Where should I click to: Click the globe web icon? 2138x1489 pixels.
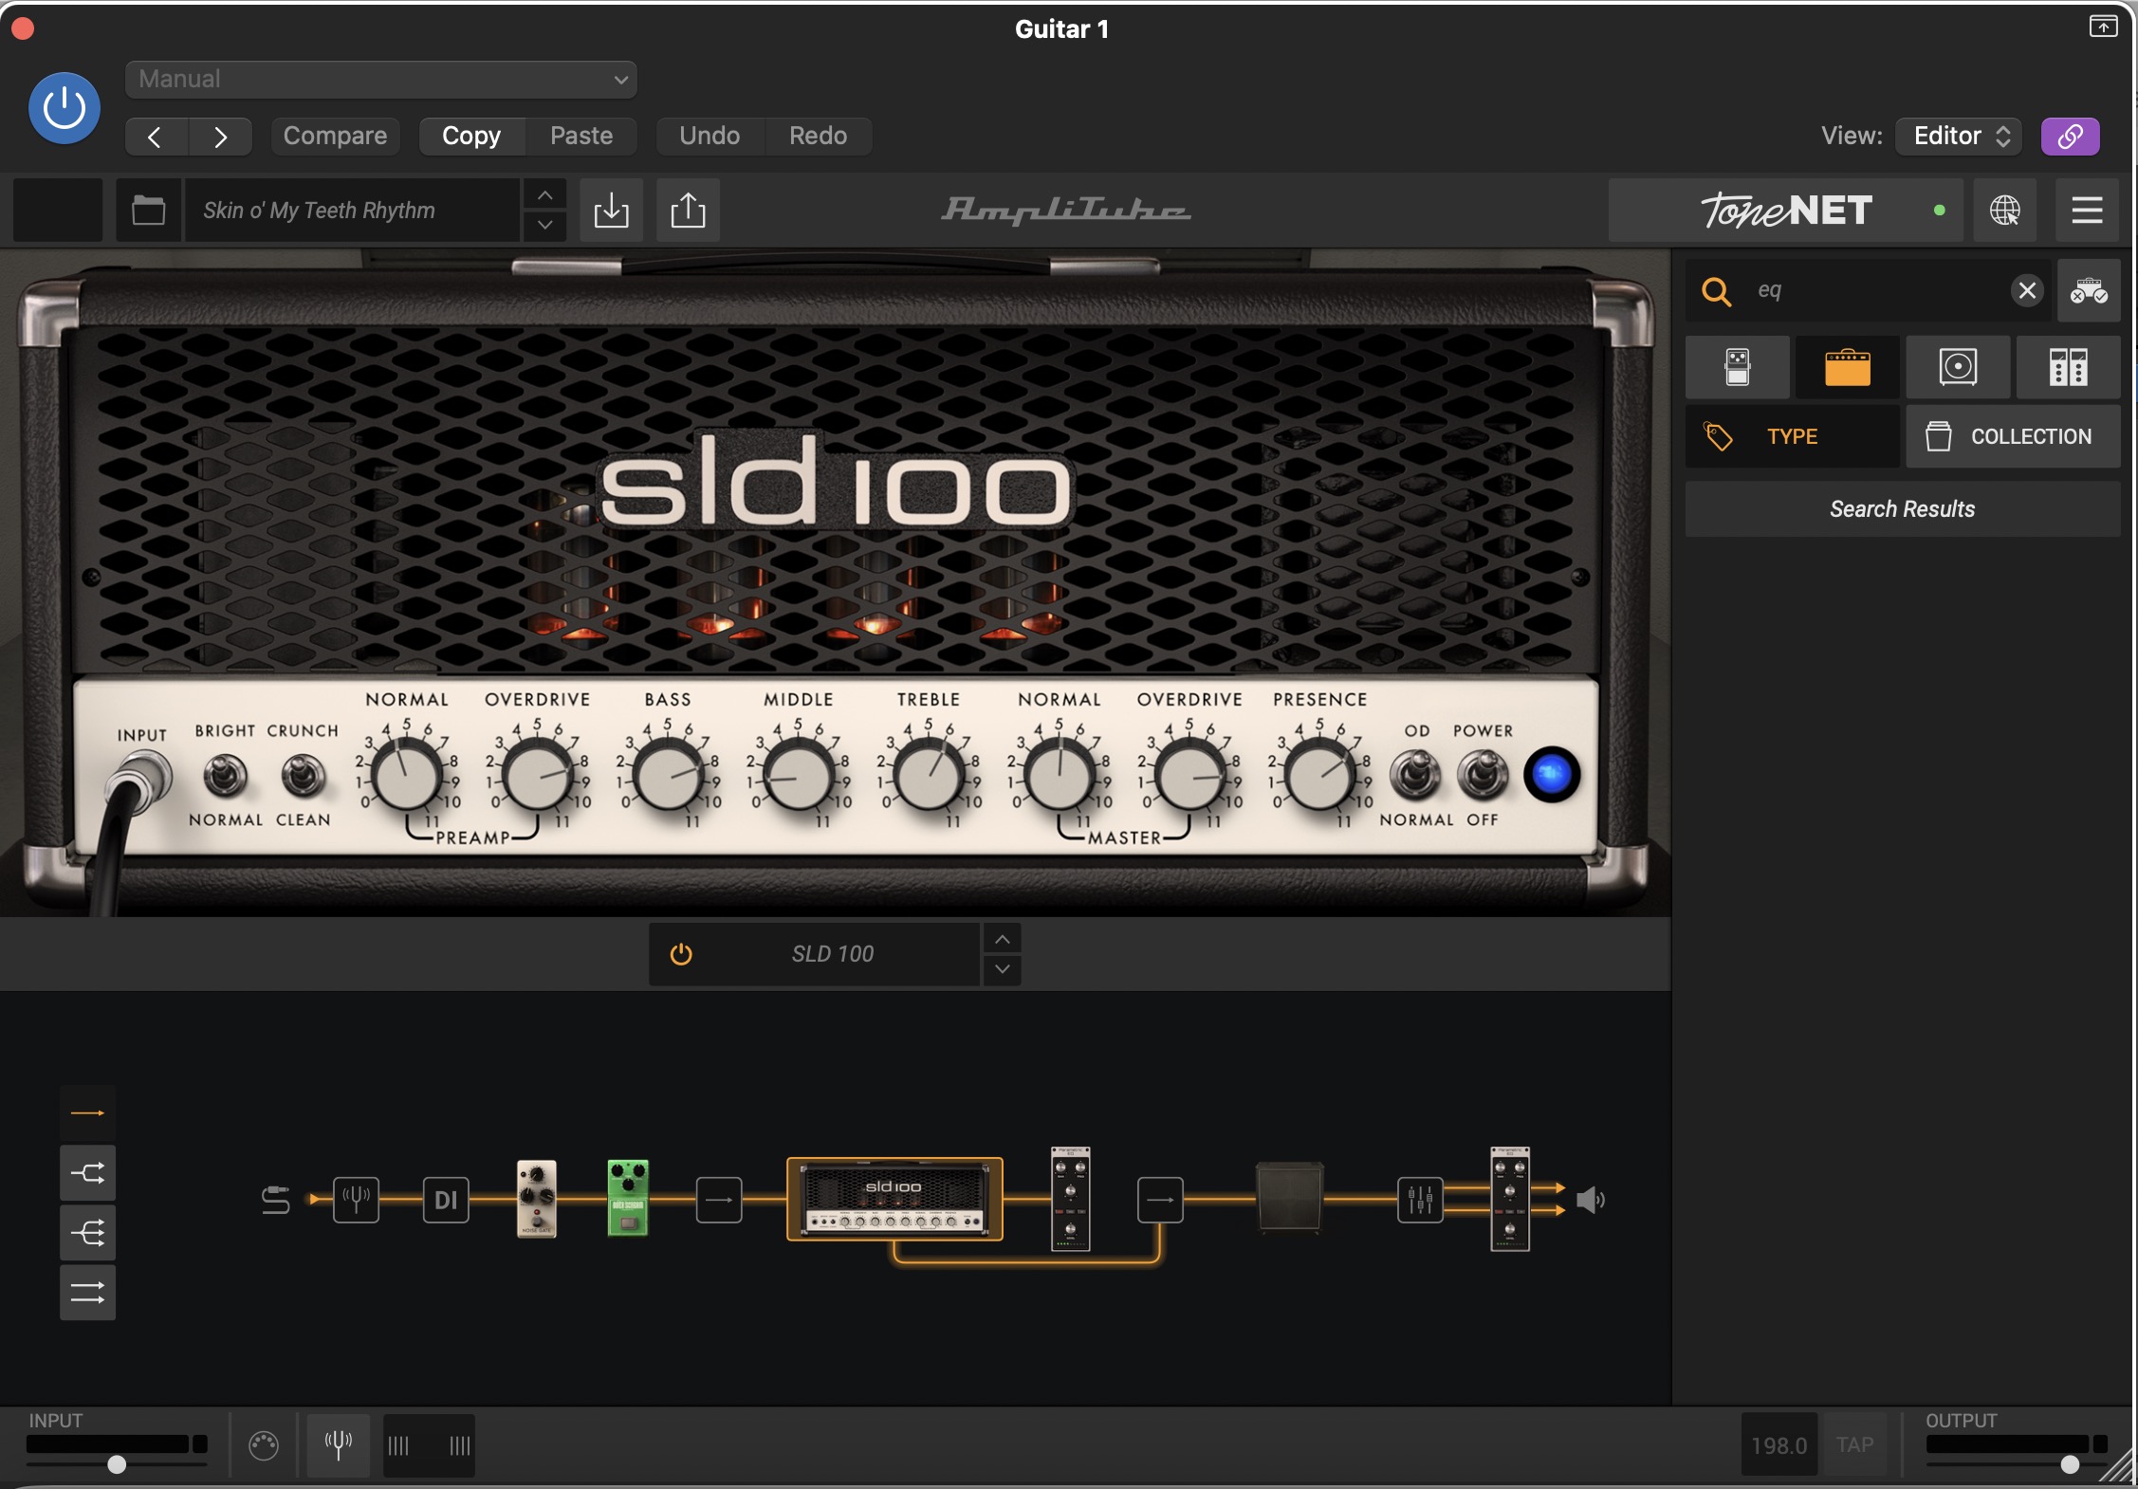(x=2004, y=210)
